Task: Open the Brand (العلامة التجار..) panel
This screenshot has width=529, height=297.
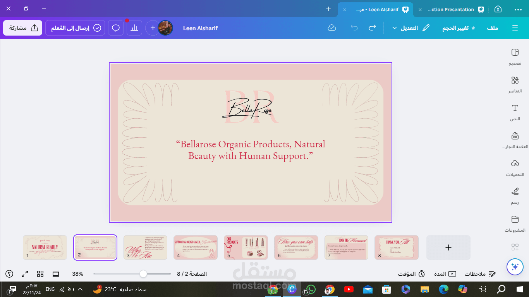Action: pos(515,140)
